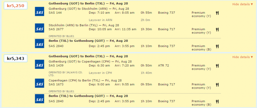Image resolution: width=257 pixels, height=108 pixels.
Task: Click the SAS logo beside flight SAS 144
Action: (39, 11)
